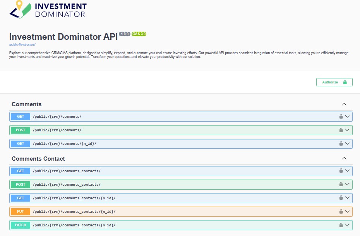Click the GET /public/{crm}/comments_contacts/{n_id}/ path text
Screen dimensions: 360x236
(x=74, y=198)
